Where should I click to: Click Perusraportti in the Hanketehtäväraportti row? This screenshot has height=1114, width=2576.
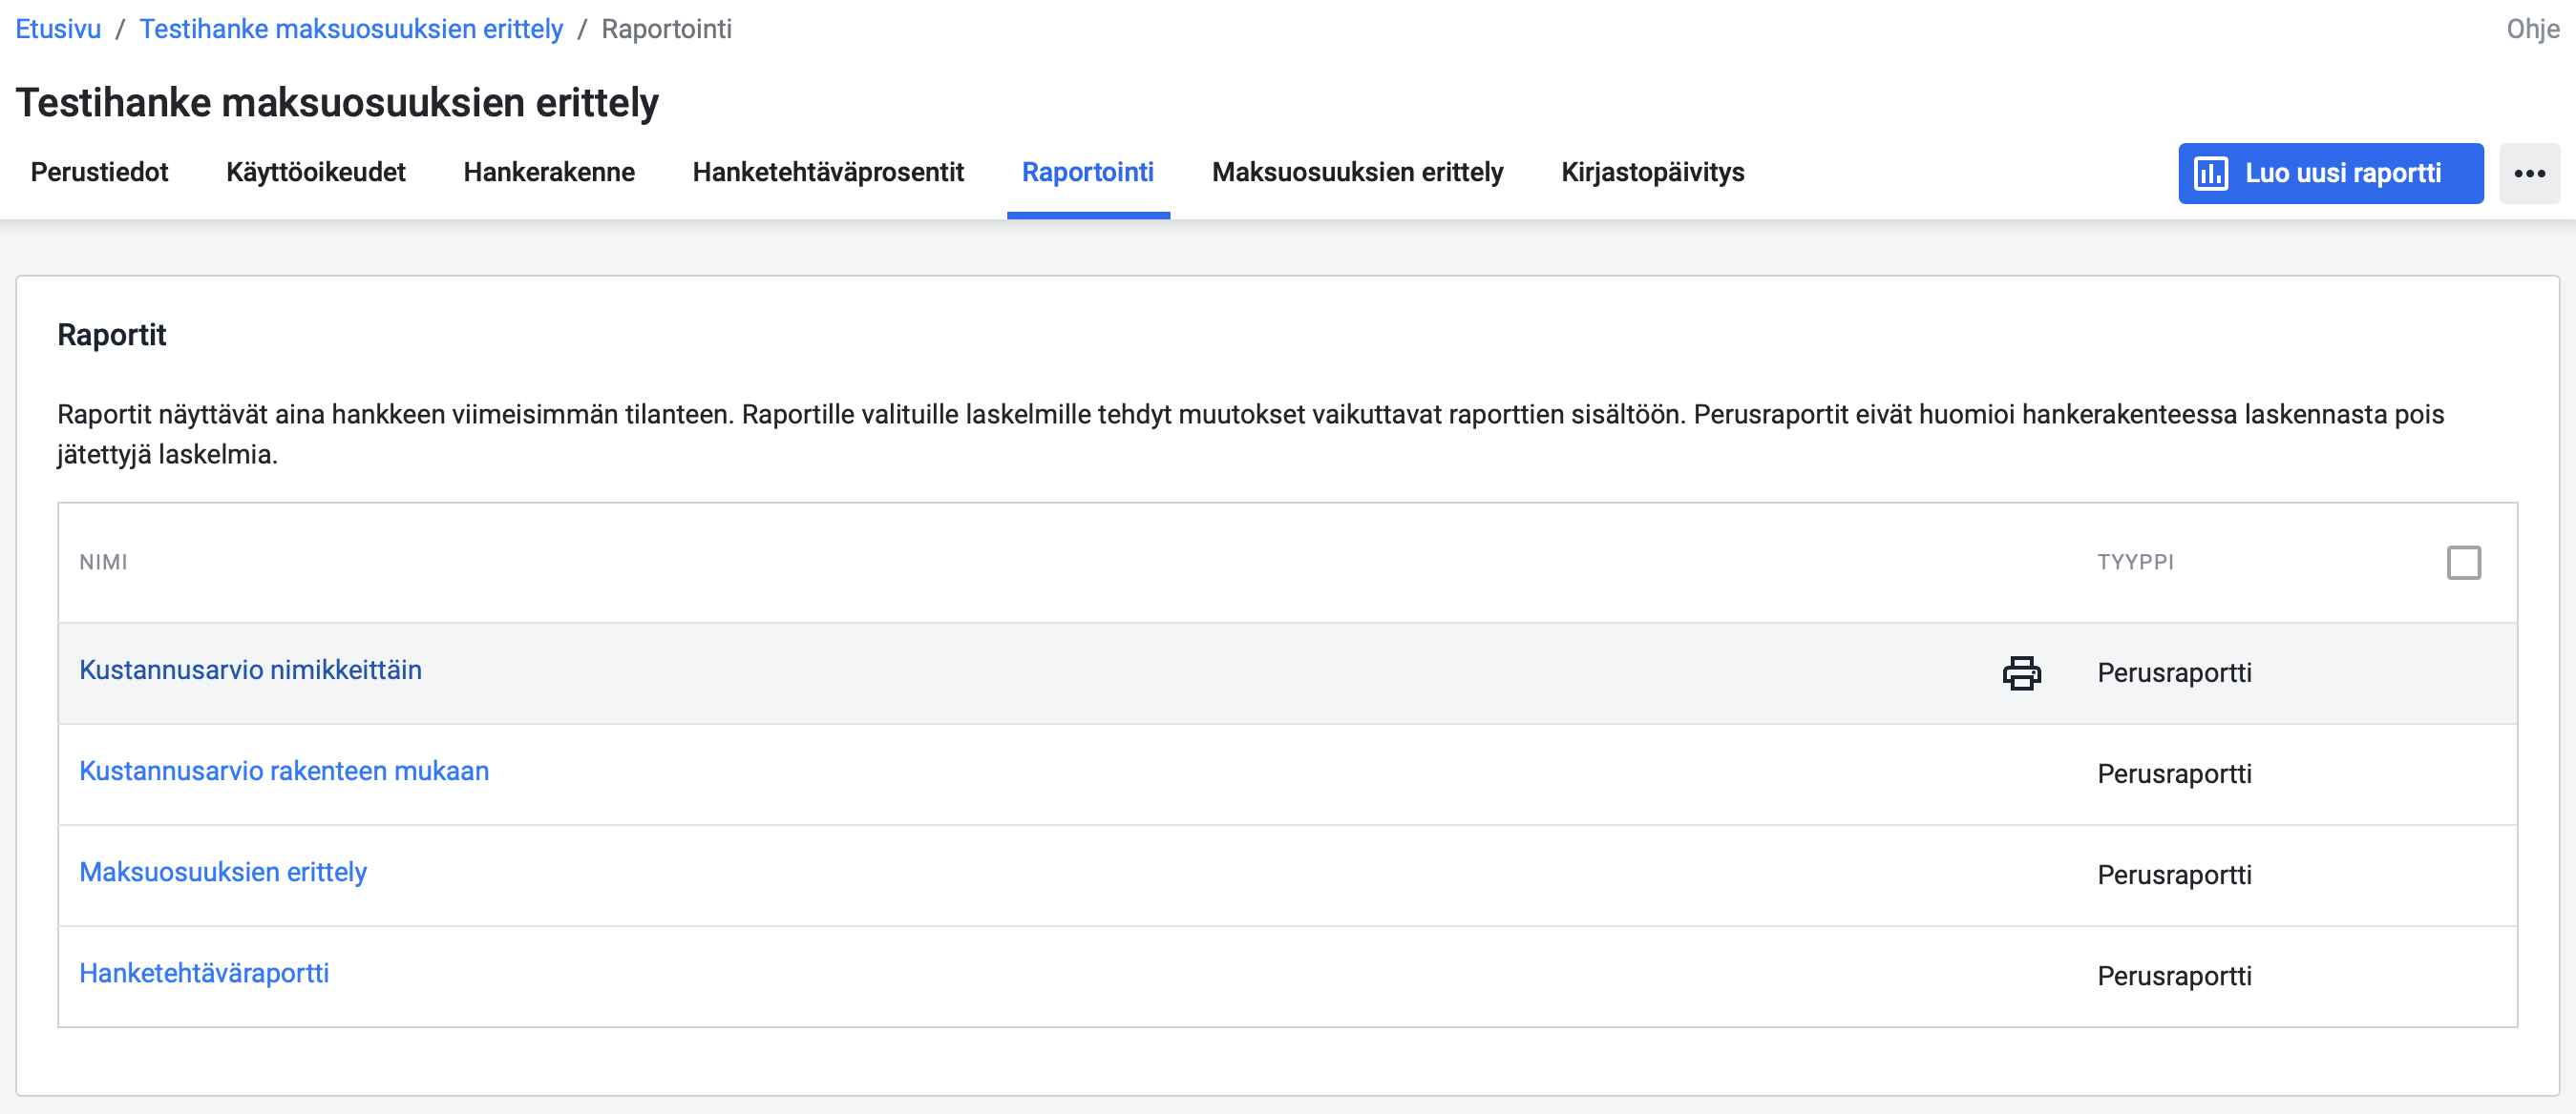tap(2174, 975)
